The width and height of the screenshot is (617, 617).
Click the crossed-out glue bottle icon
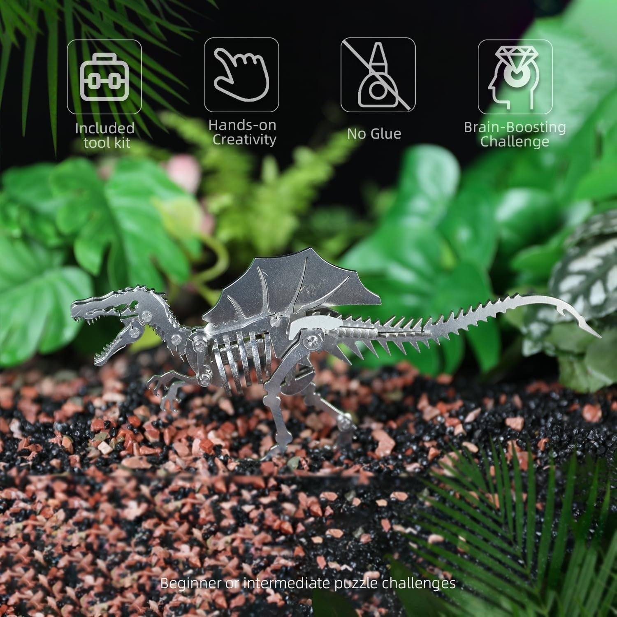click(x=378, y=74)
